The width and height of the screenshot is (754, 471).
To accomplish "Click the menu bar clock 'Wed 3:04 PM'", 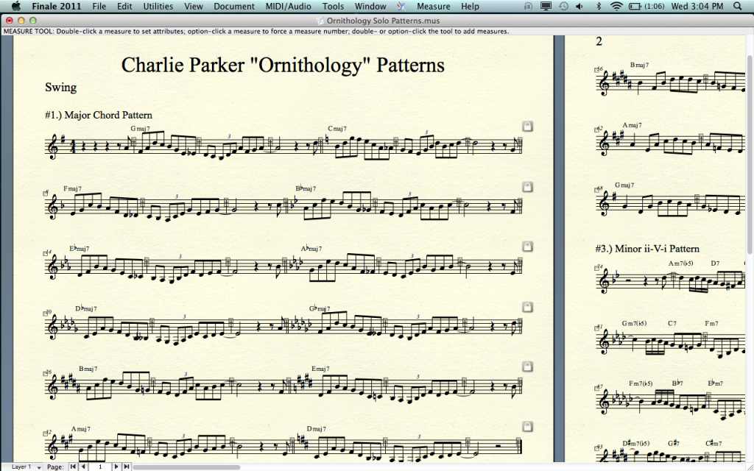I will pyautogui.click(x=697, y=6).
